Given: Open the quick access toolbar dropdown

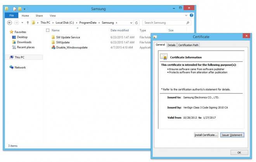Looking at the screenshot, I should tap(24, 9).
